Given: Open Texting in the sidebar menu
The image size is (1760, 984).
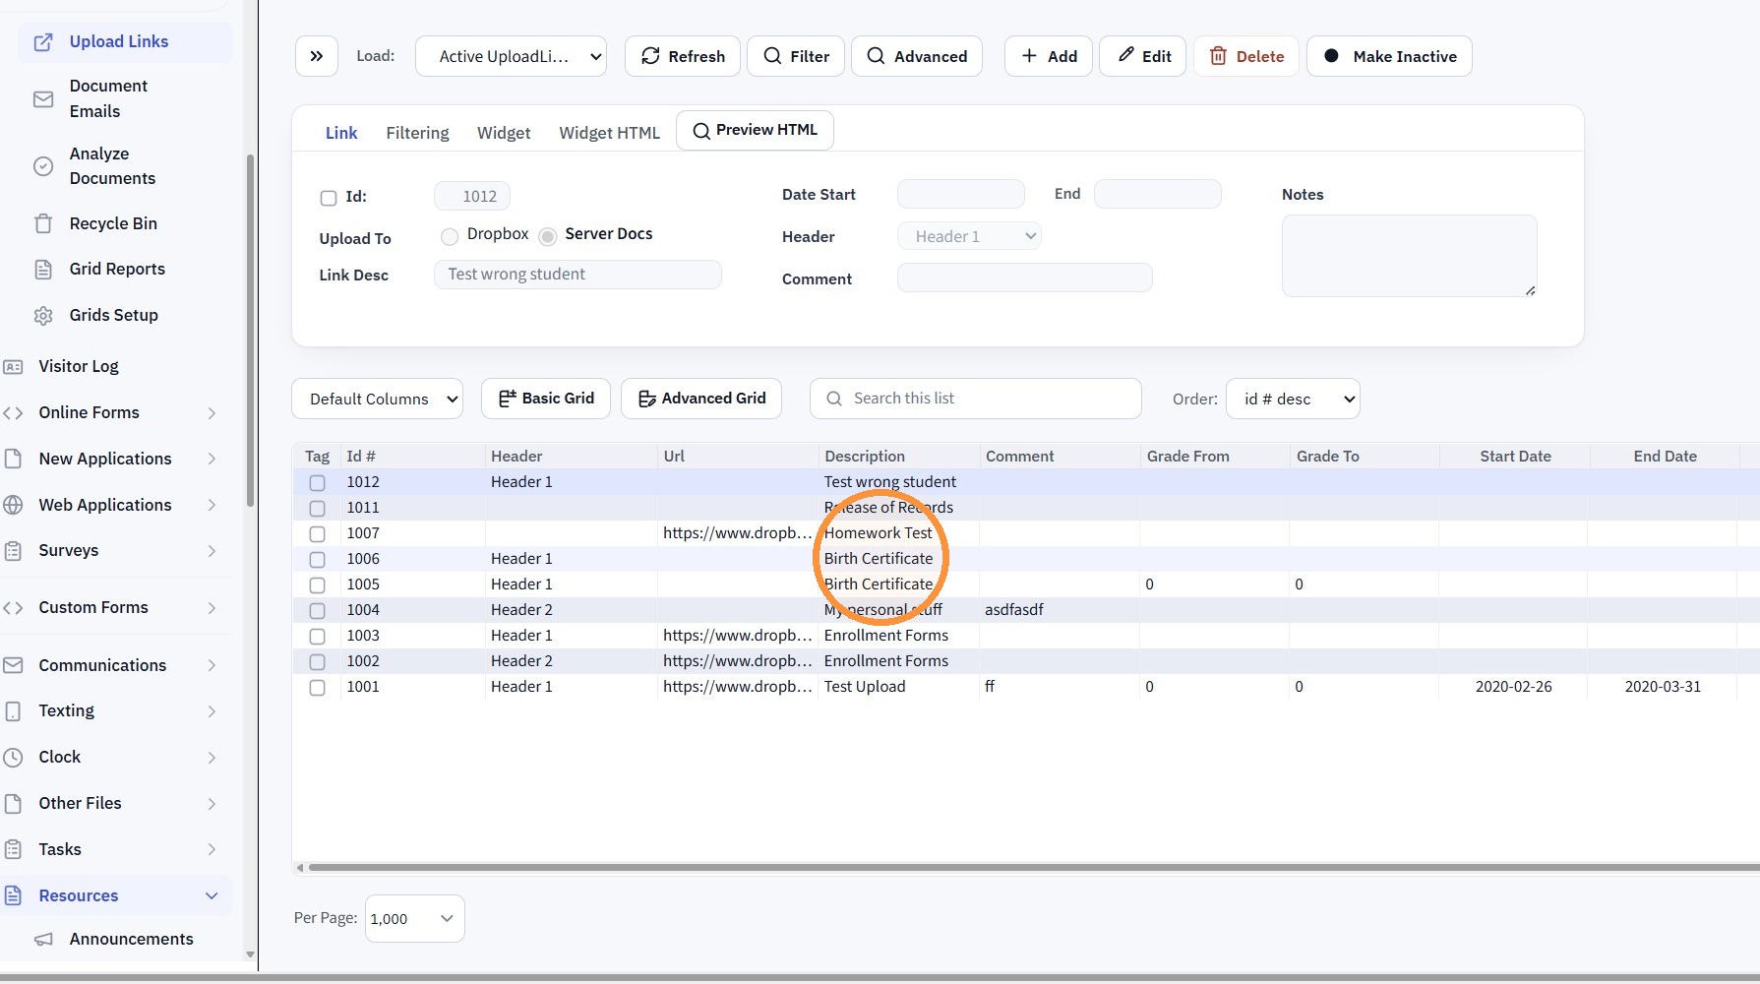Looking at the screenshot, I should (x=66, y=710).
